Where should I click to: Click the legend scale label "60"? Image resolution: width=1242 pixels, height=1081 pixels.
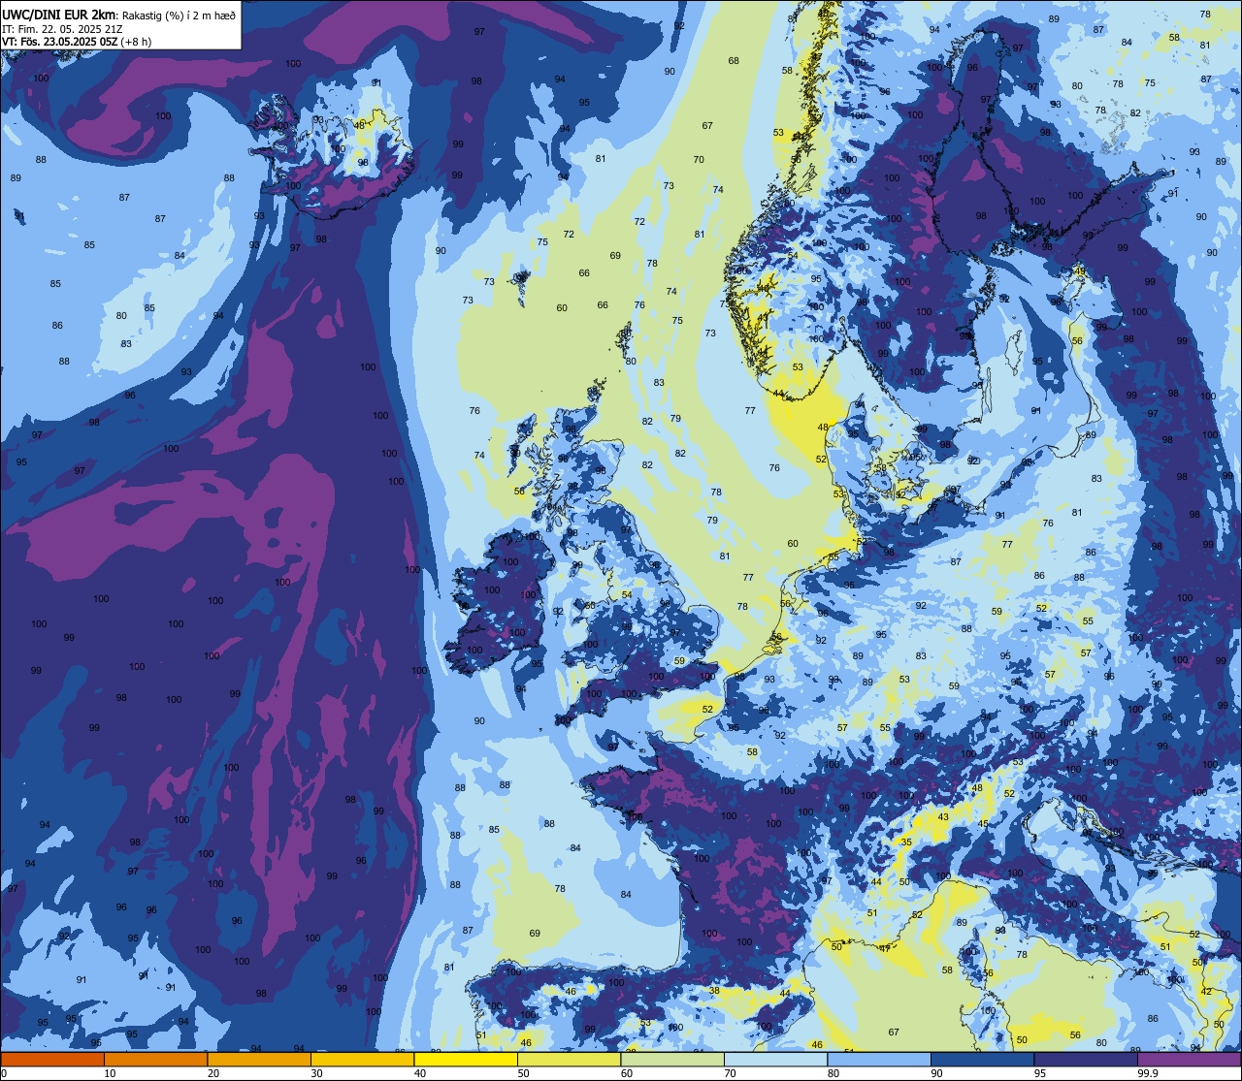(627, 1073)
